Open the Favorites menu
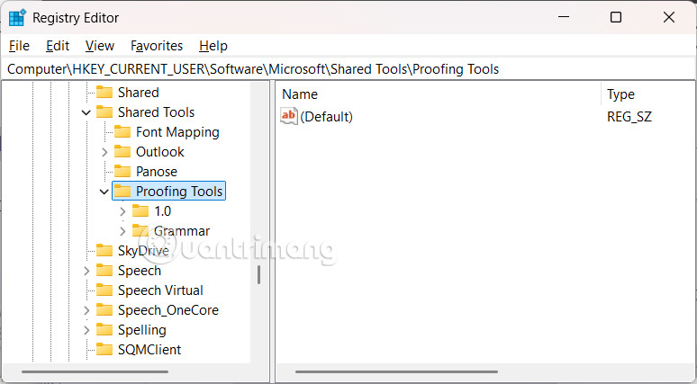Screen dimensions: 697x384 (157, 46)
